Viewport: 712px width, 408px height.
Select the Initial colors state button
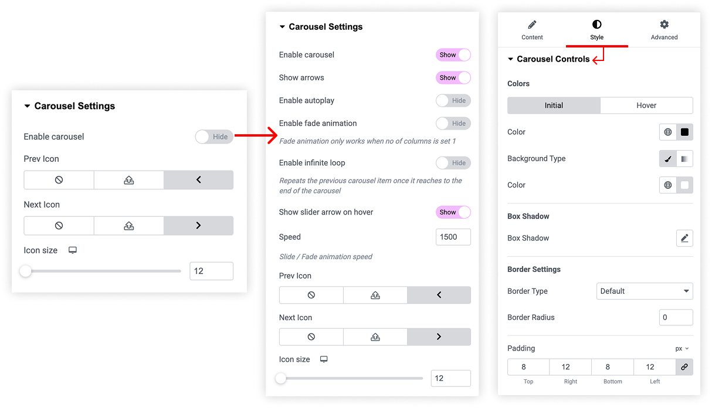[x=554, y=106]
